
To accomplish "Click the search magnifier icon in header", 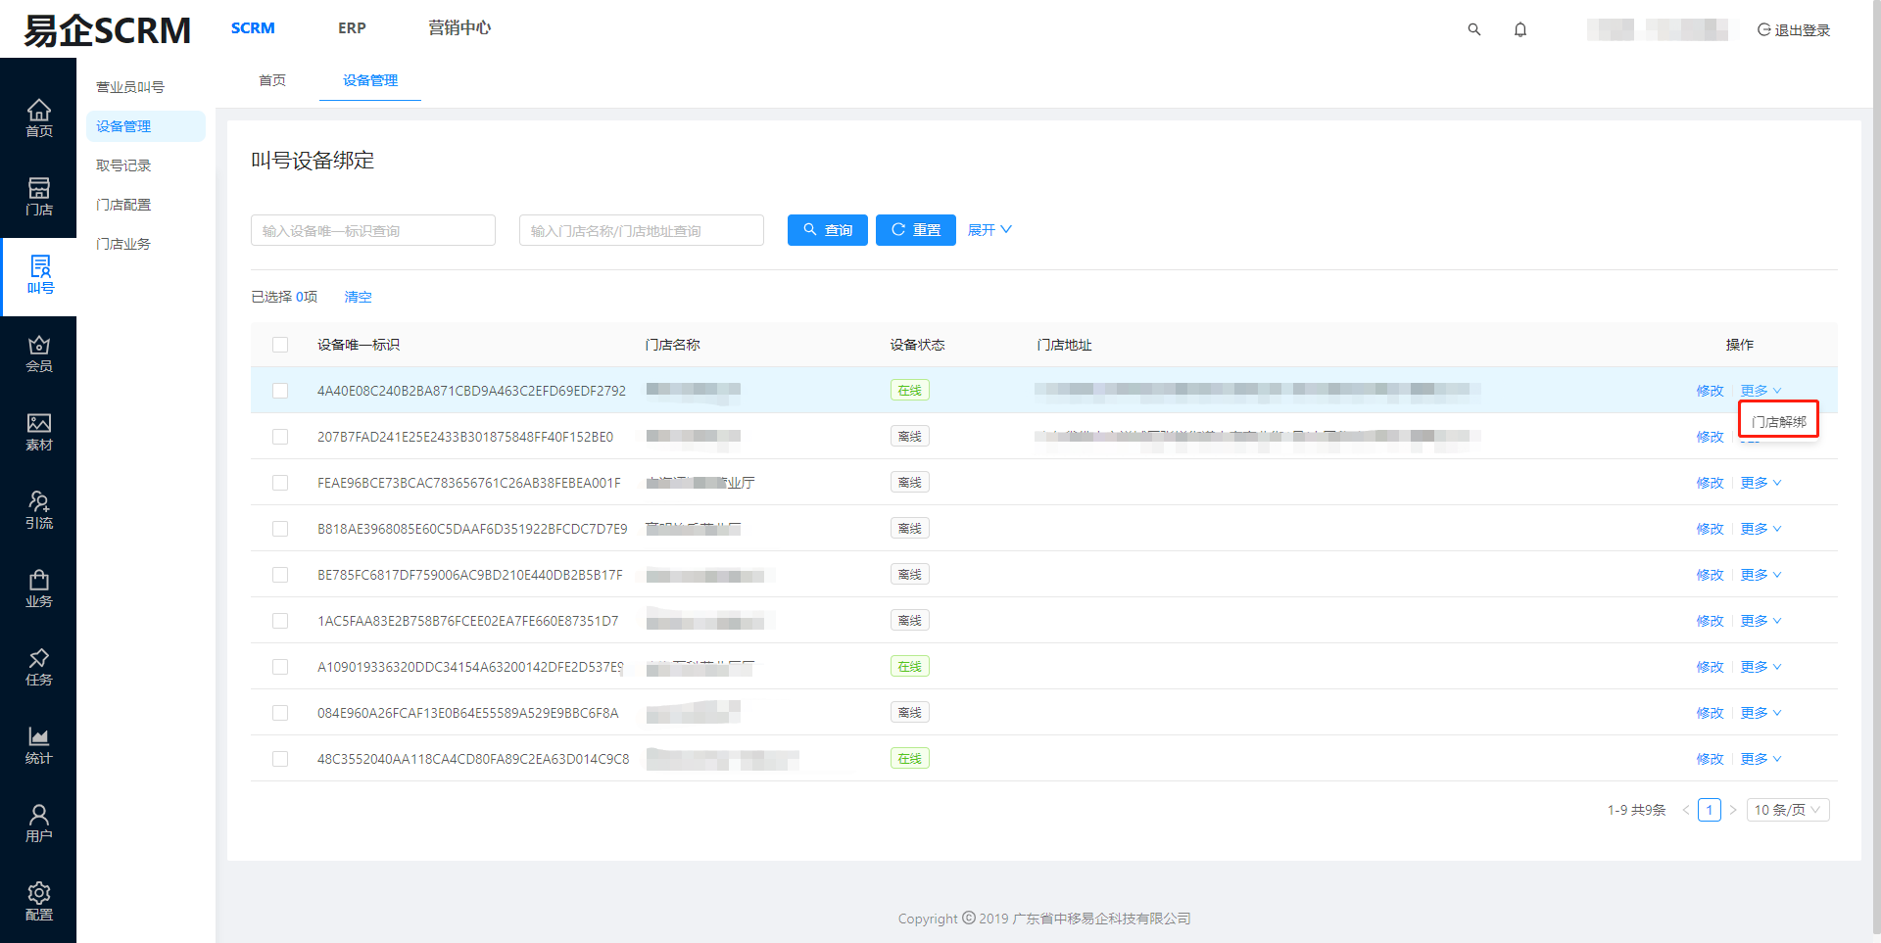I will [x=1473, y=29].
